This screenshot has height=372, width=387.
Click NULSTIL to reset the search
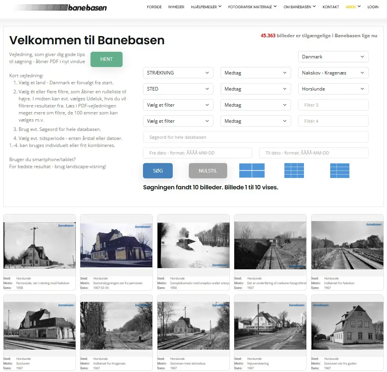coord(208,171)
